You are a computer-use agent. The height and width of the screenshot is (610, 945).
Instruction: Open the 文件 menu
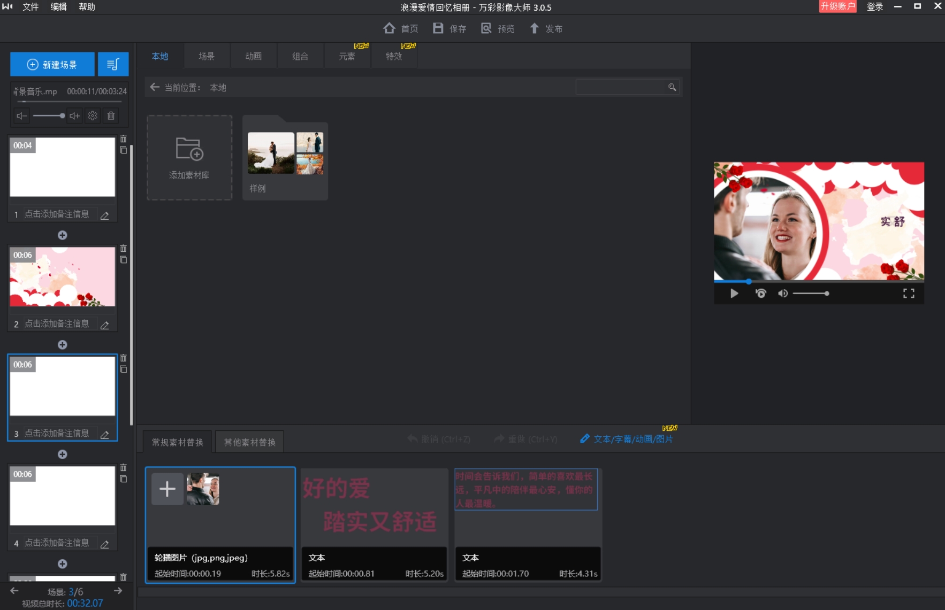[31, 7]
